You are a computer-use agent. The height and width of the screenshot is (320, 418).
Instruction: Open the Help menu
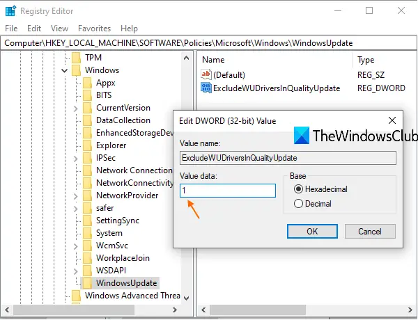129,29
